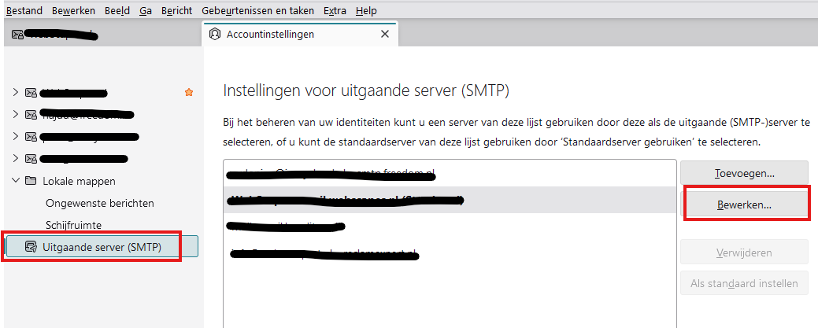Click the Lokale mappen folder icon
The width and height of the screenshot is (818, 328).
pos(31,181)
